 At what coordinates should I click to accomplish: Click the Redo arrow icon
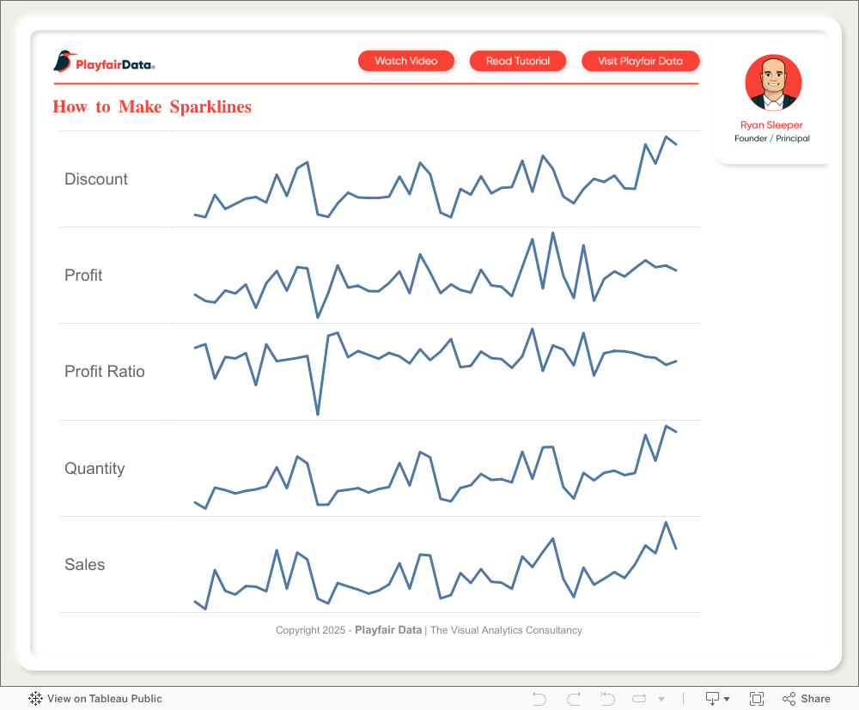[x=574, y=699]
